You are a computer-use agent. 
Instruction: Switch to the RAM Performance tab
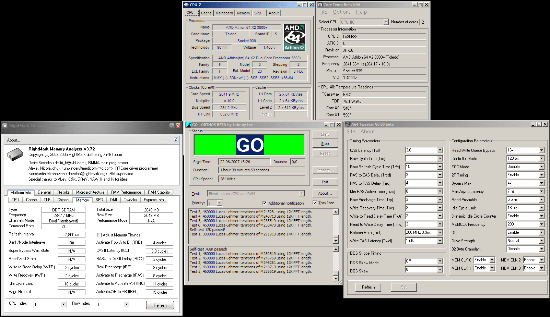(126, 192)
